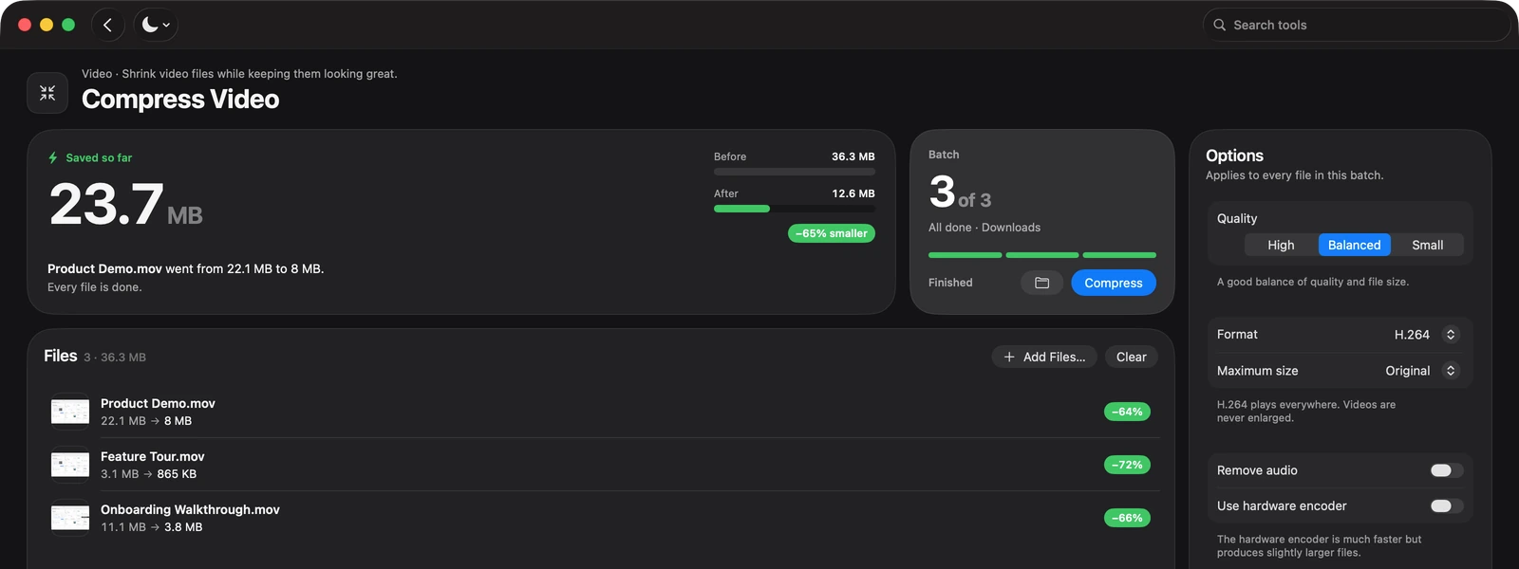
Task: Start compression with the Compress button
Action: (1114, 283)
